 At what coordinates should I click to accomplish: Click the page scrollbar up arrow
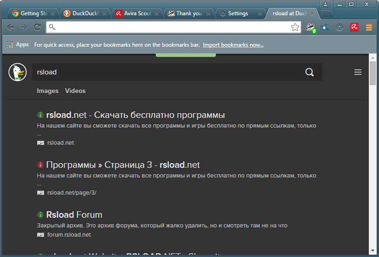point(373,57)
